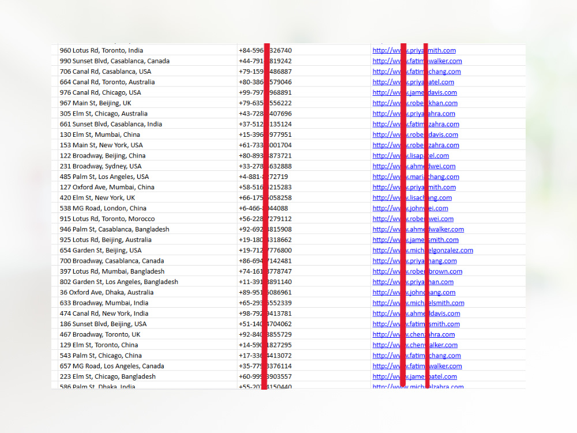This screenshot has width=577, height=433.
Task: Select the phone number starting with +61-733
Action: tap(265, 145)
